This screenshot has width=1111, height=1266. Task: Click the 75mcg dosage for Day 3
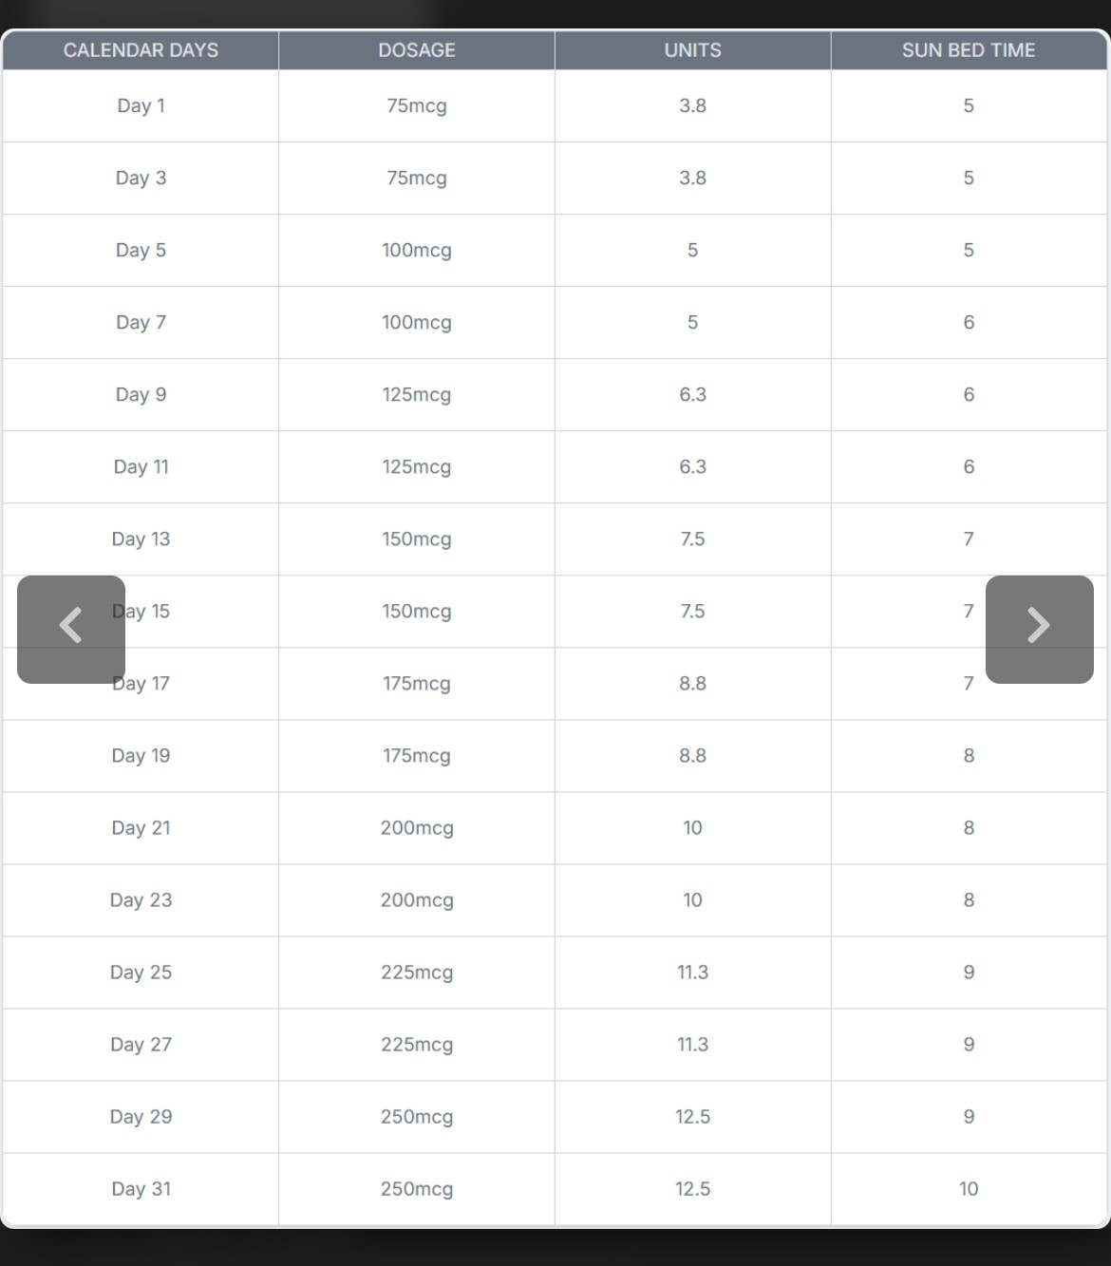pyautogui.click(x=417, y=178)
